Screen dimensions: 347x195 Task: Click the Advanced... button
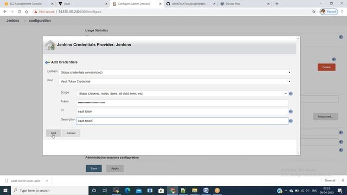tap(325, 116)
